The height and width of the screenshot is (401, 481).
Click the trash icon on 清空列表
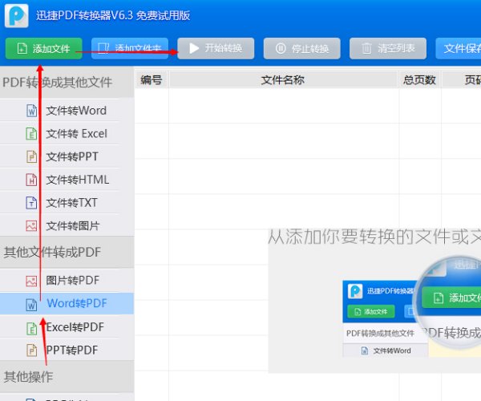(x=366, y=48)
